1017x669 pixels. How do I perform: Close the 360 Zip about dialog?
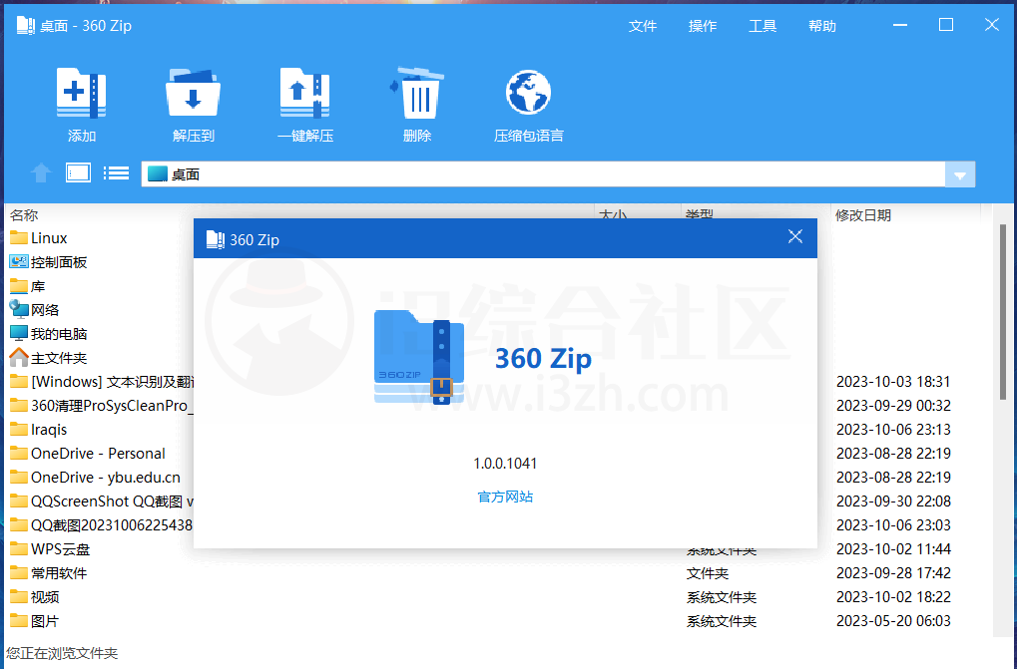[795, 237]
